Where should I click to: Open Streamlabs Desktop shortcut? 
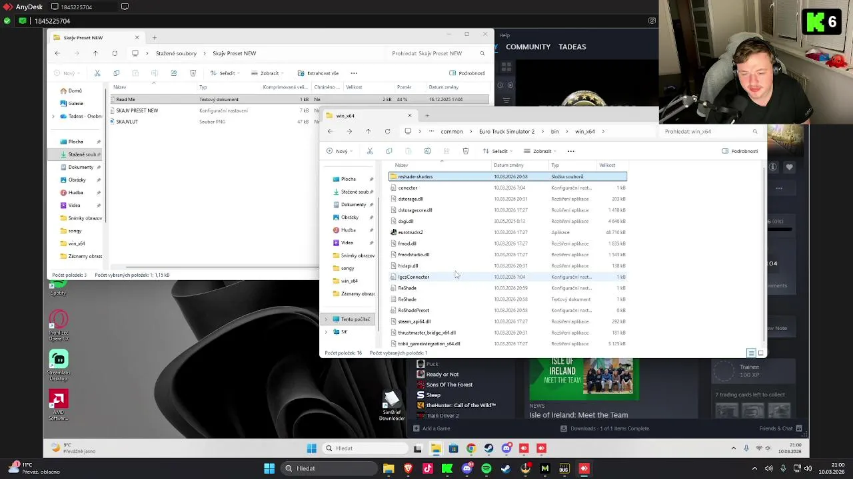(59, 365)
